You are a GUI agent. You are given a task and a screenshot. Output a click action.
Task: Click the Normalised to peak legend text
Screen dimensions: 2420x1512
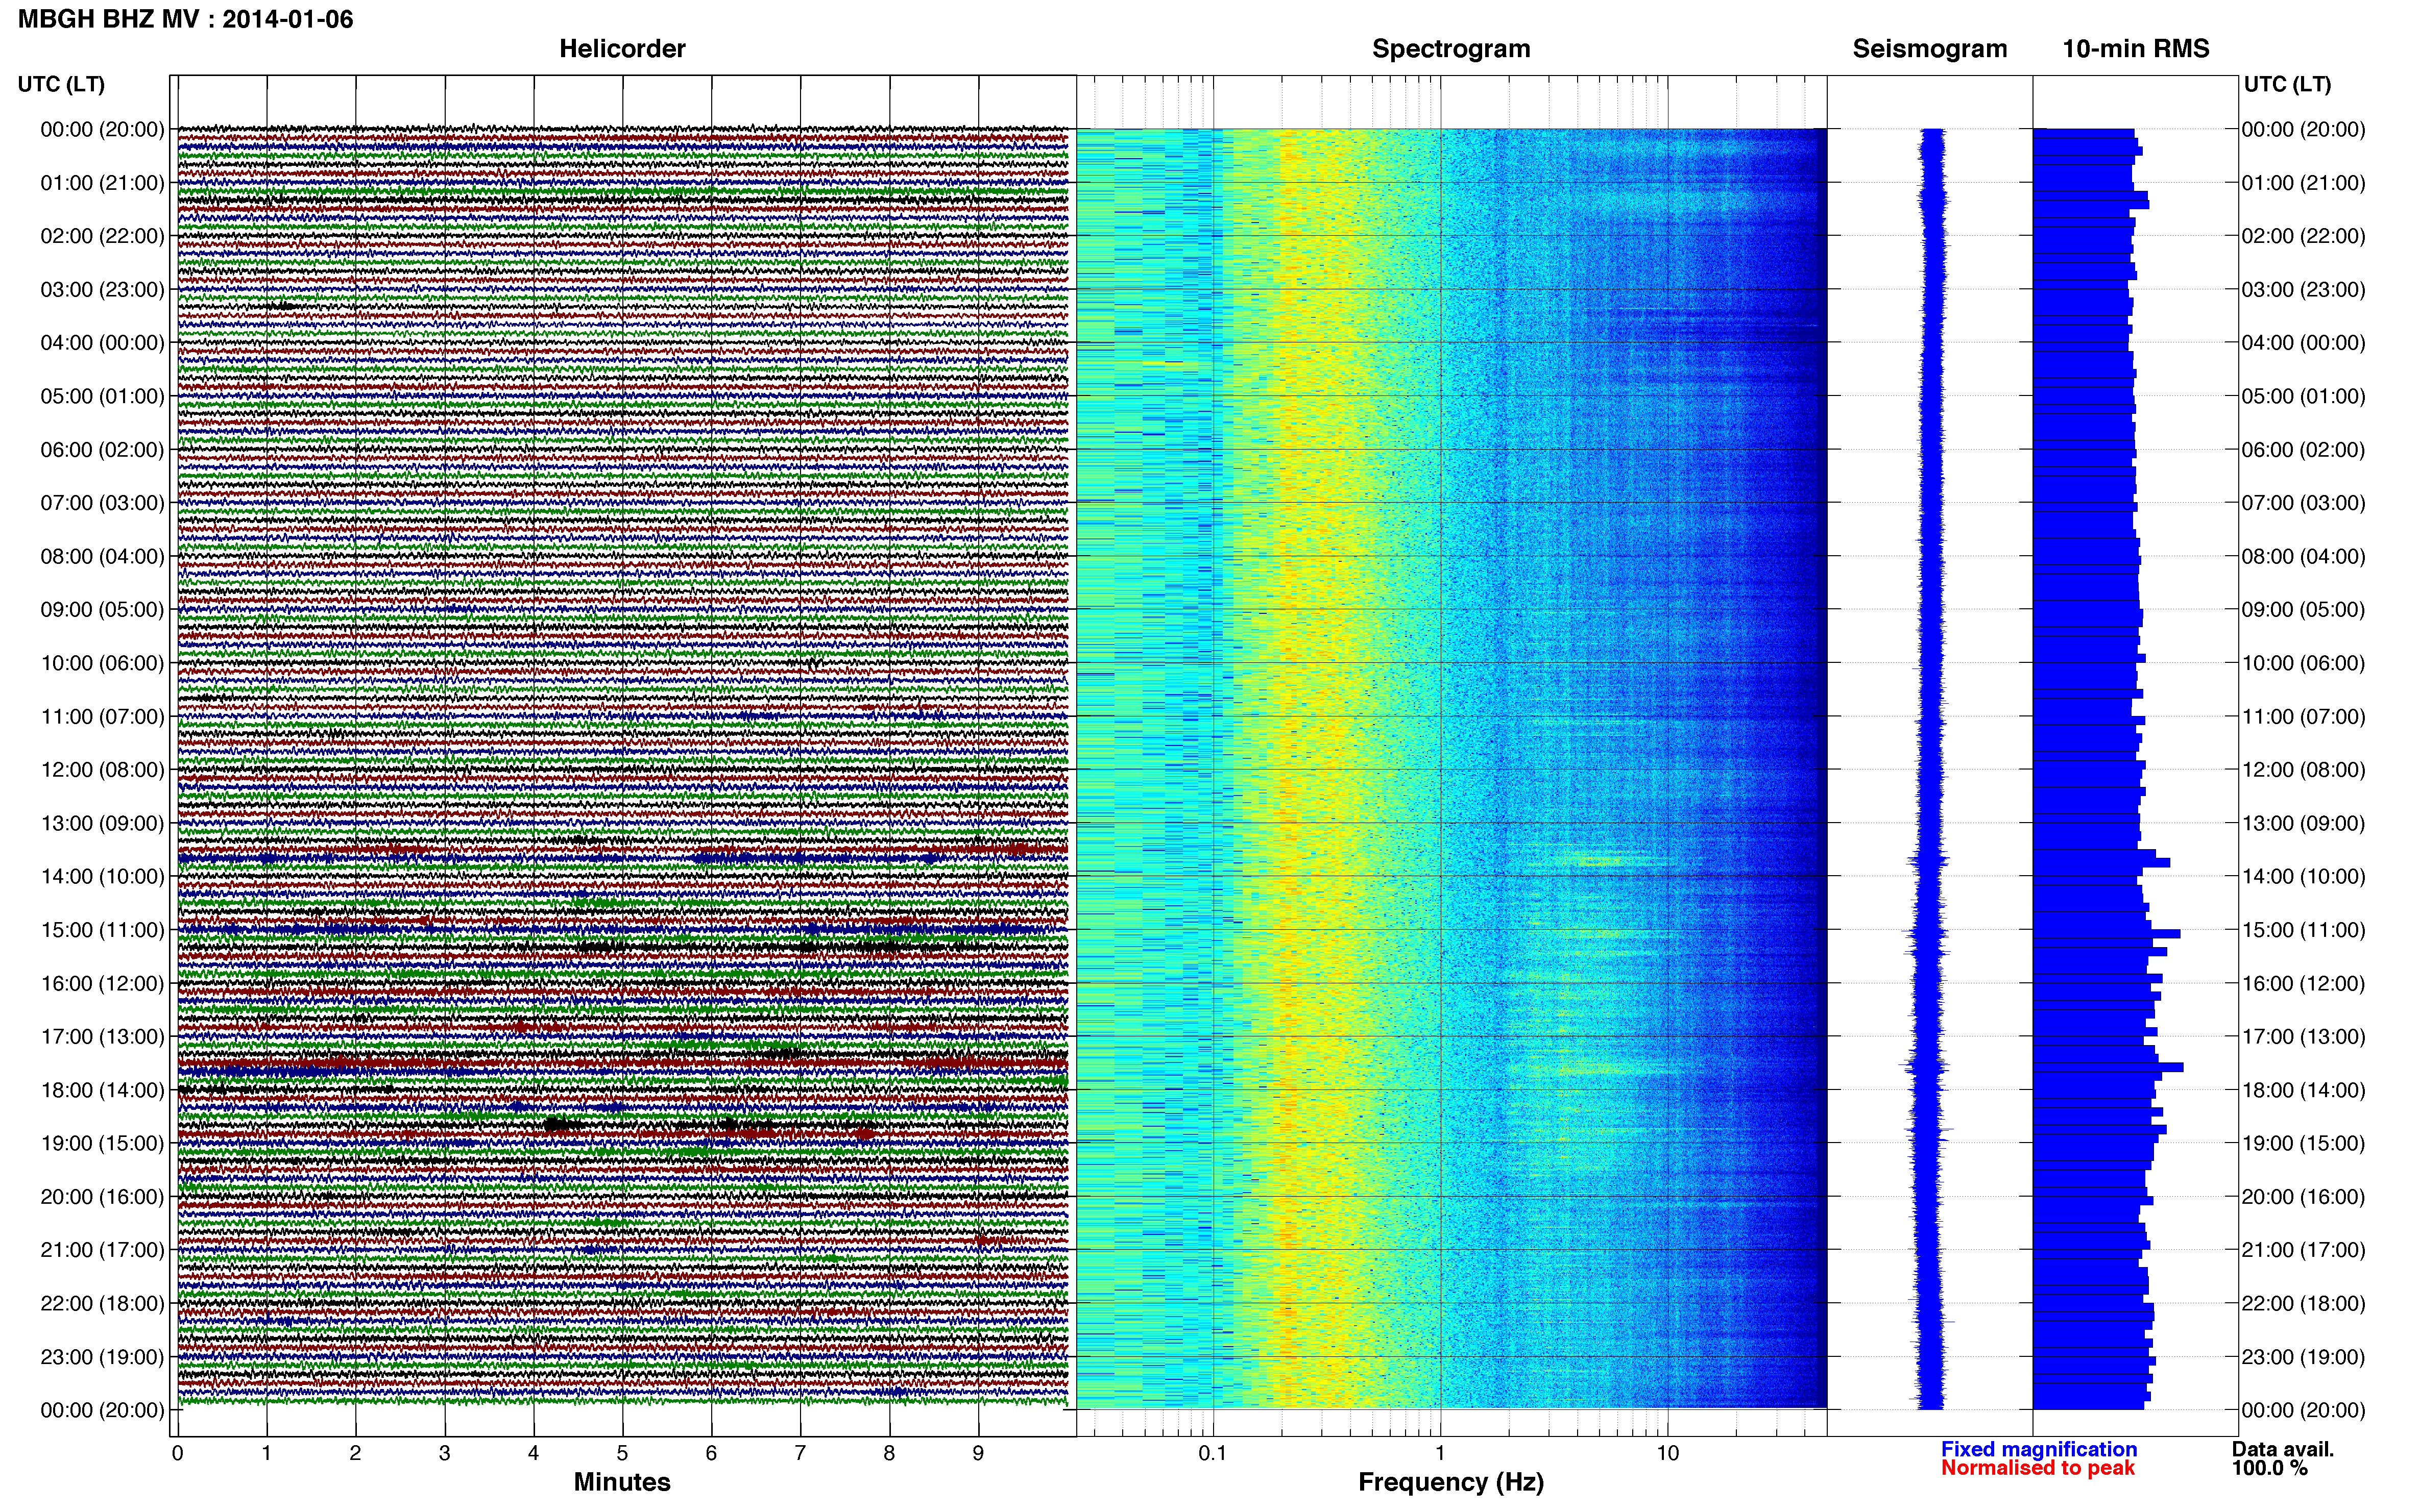coord(2038,1468)
